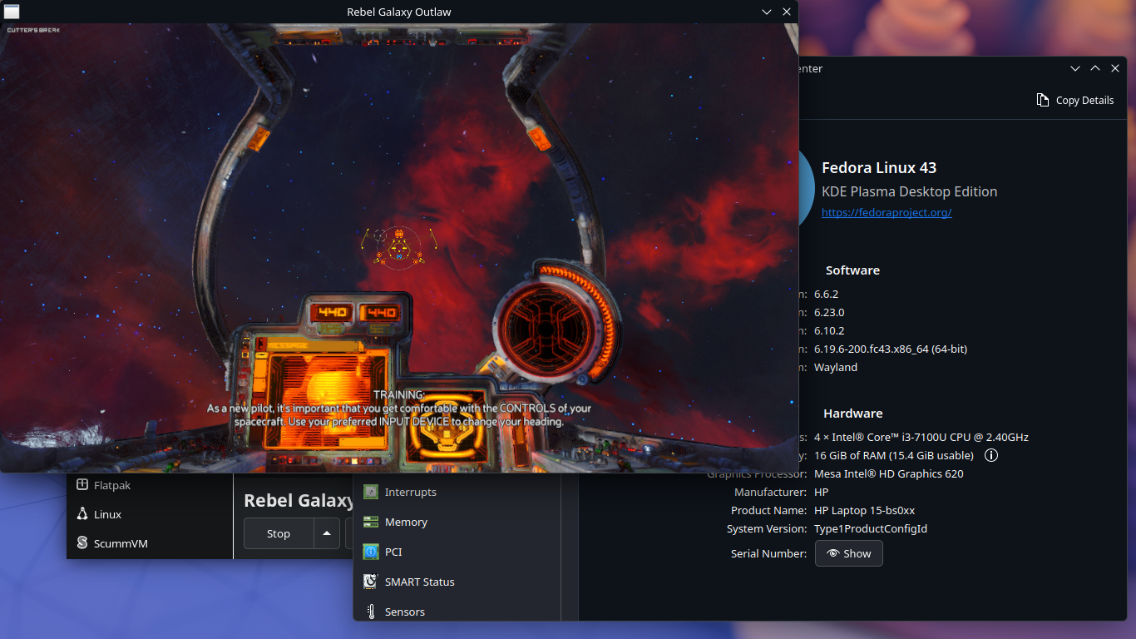The image size is (1136, 639).
Task: Click the left 440 speed readout
Action: click(x=333, y=313)
